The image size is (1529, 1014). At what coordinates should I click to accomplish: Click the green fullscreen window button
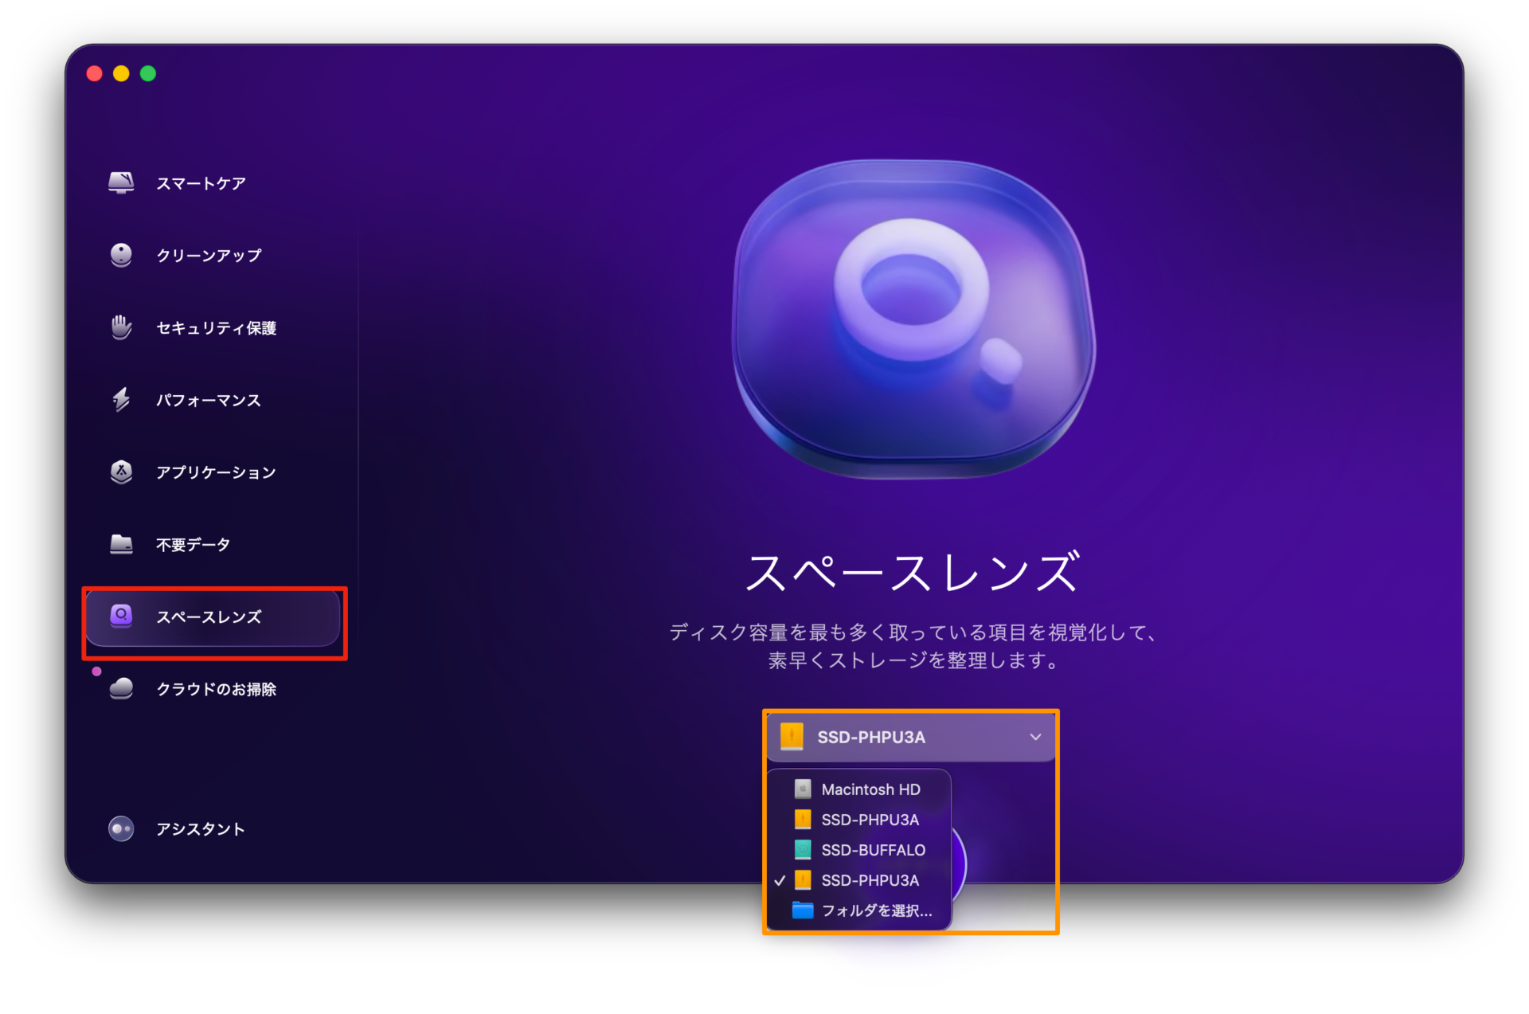click(x=148, y=74)
